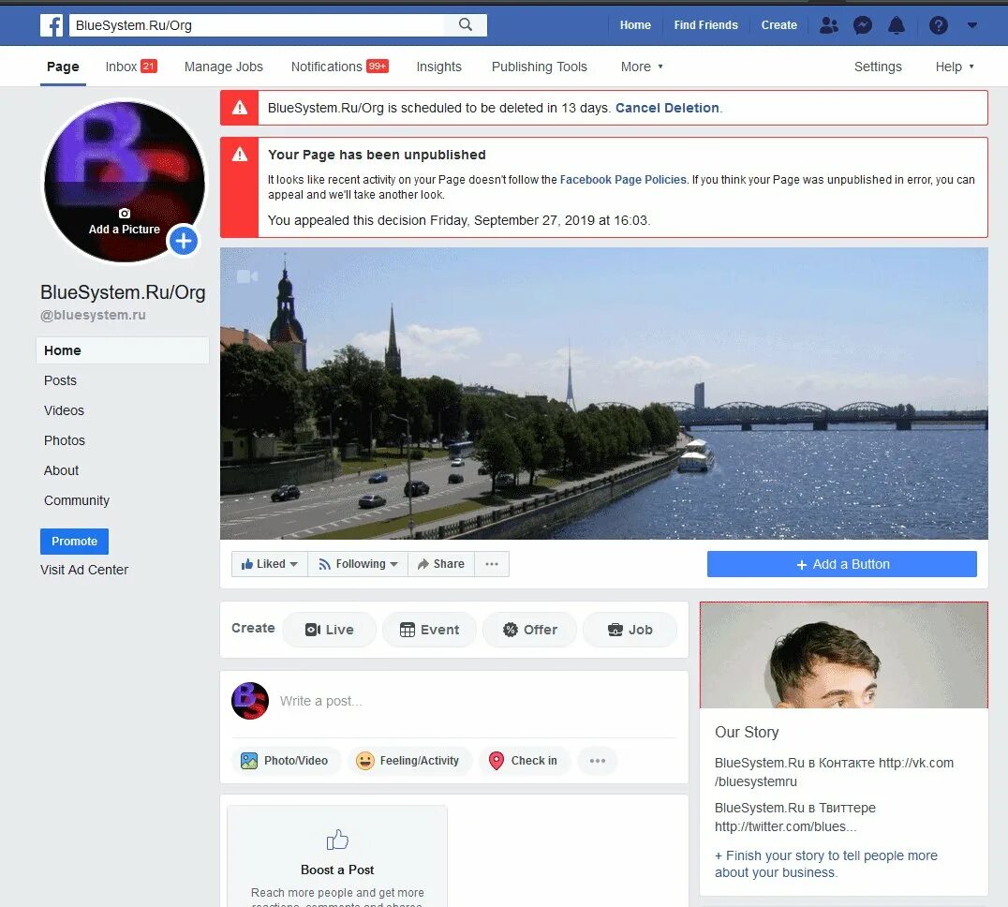
Task: Click the Boost a Post thumbs-up icon
Action: click(x=337, y=840)
